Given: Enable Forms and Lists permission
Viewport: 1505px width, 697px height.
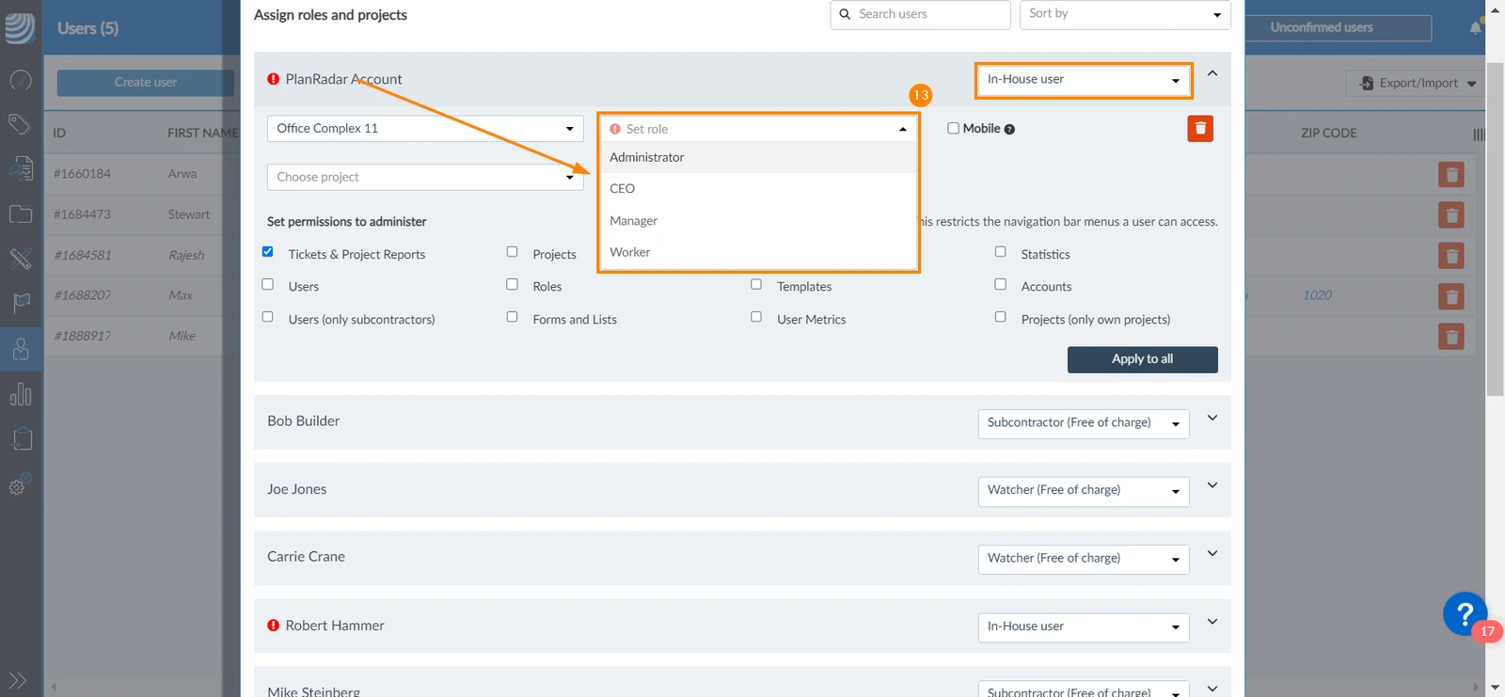Looking at the screenshot, I should coord(513,317).
